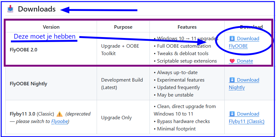Follow the Flyoobe link in the deprecated note

59,121
